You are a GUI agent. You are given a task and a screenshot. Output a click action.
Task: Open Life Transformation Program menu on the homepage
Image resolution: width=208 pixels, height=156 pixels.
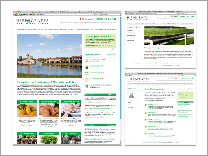click(34, 29)
